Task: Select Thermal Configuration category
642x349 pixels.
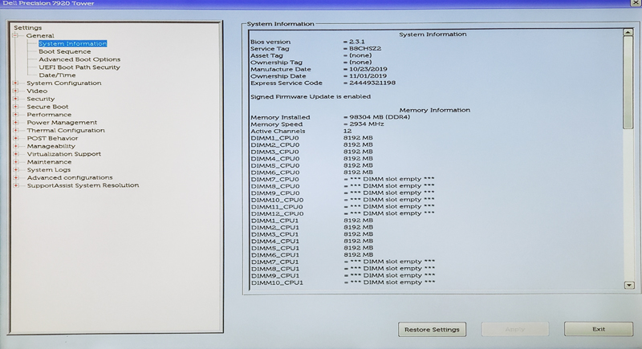Action: 65,130
